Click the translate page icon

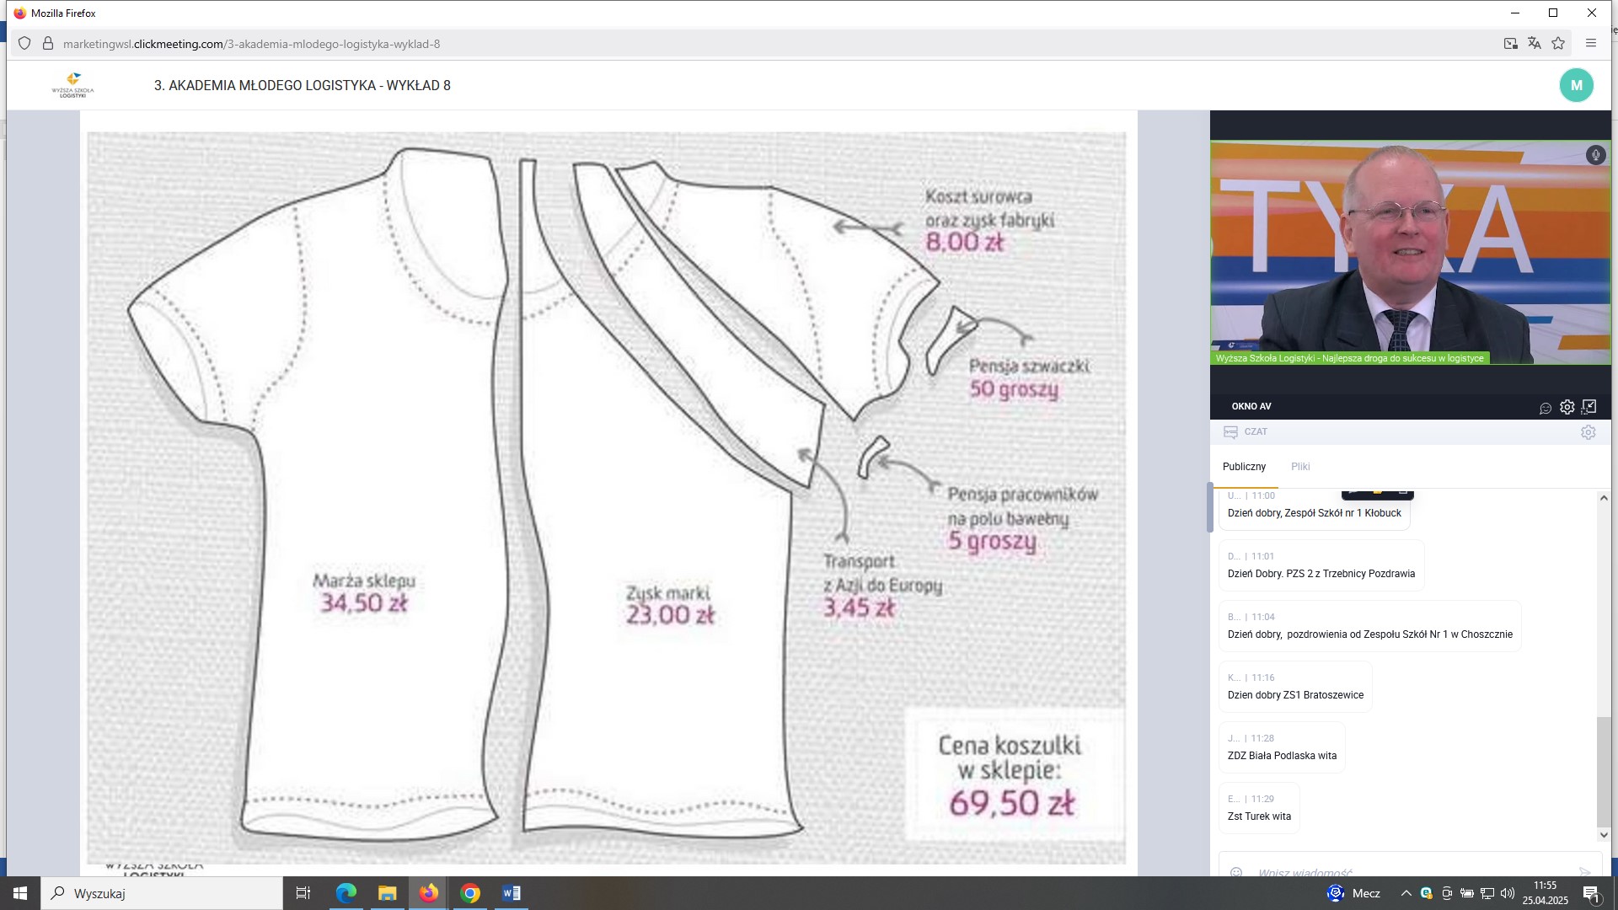(1535, 44)
